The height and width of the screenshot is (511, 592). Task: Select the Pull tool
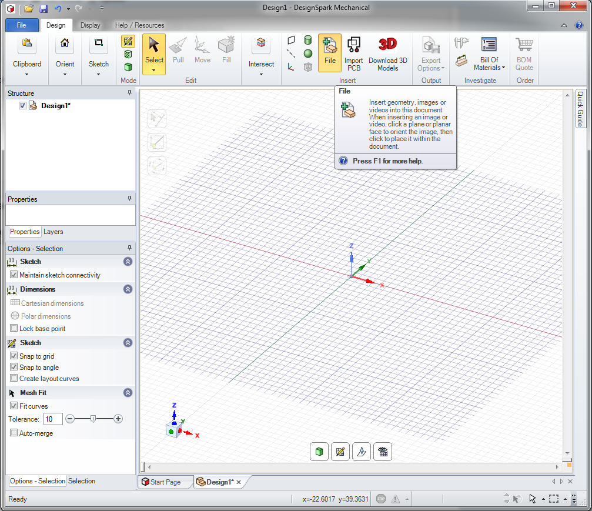(178, 50)
